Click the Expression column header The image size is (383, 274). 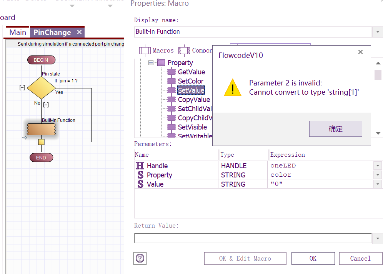pos(326,155)
